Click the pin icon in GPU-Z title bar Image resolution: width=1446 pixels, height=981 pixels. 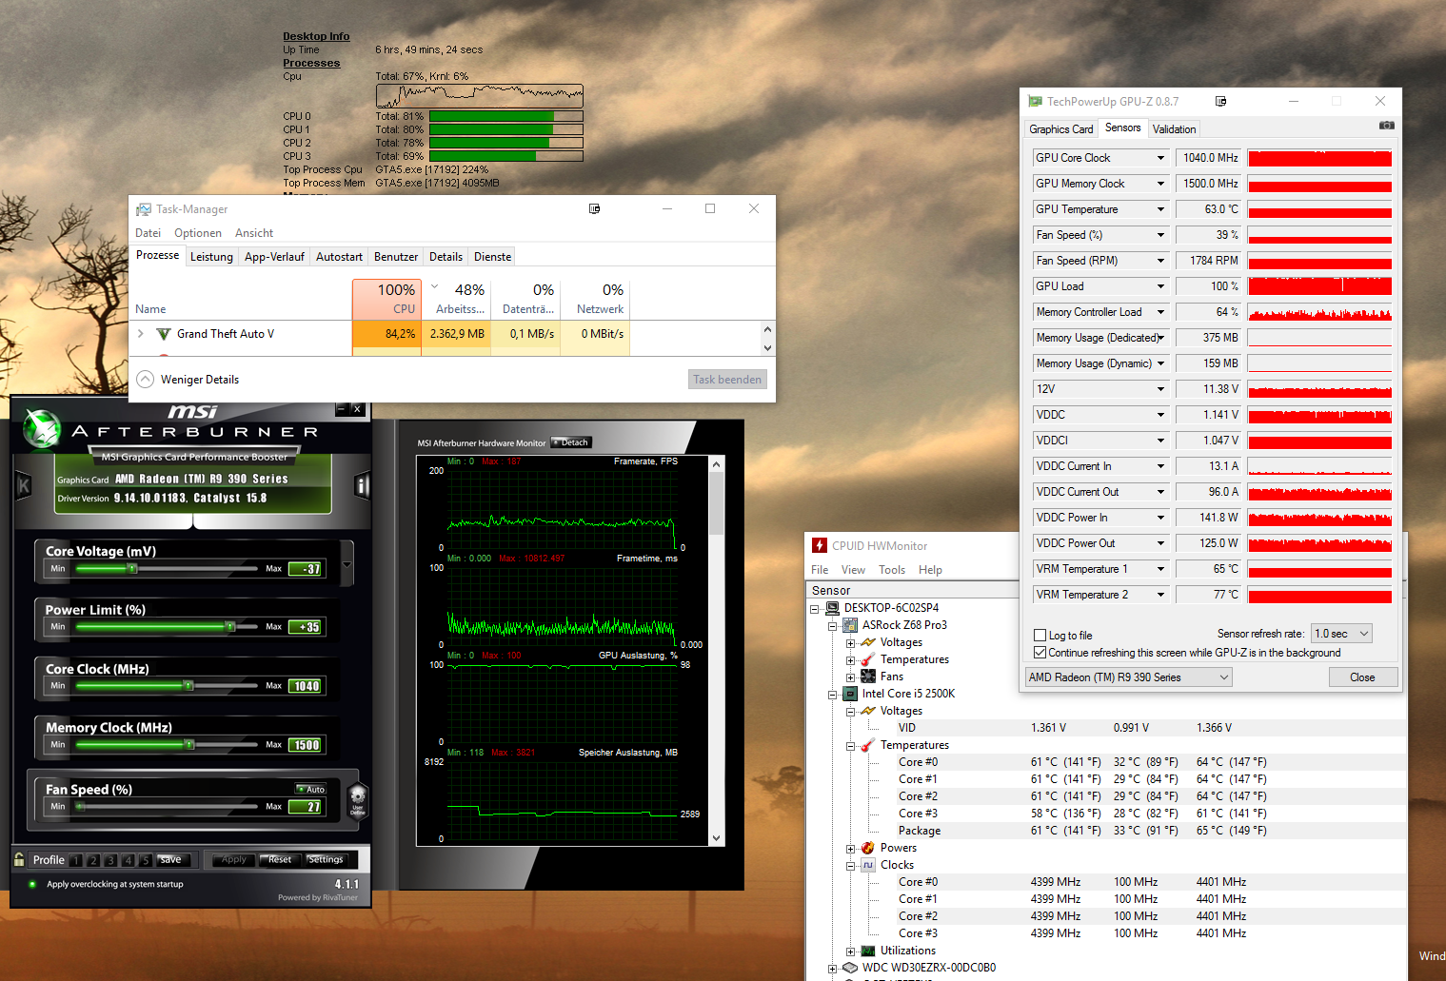pos(1221,101)
